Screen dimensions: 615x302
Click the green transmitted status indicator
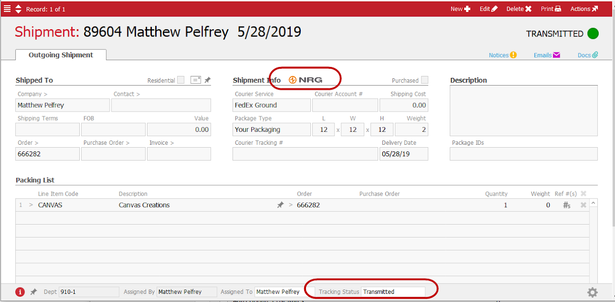click(x=593, y=34)
